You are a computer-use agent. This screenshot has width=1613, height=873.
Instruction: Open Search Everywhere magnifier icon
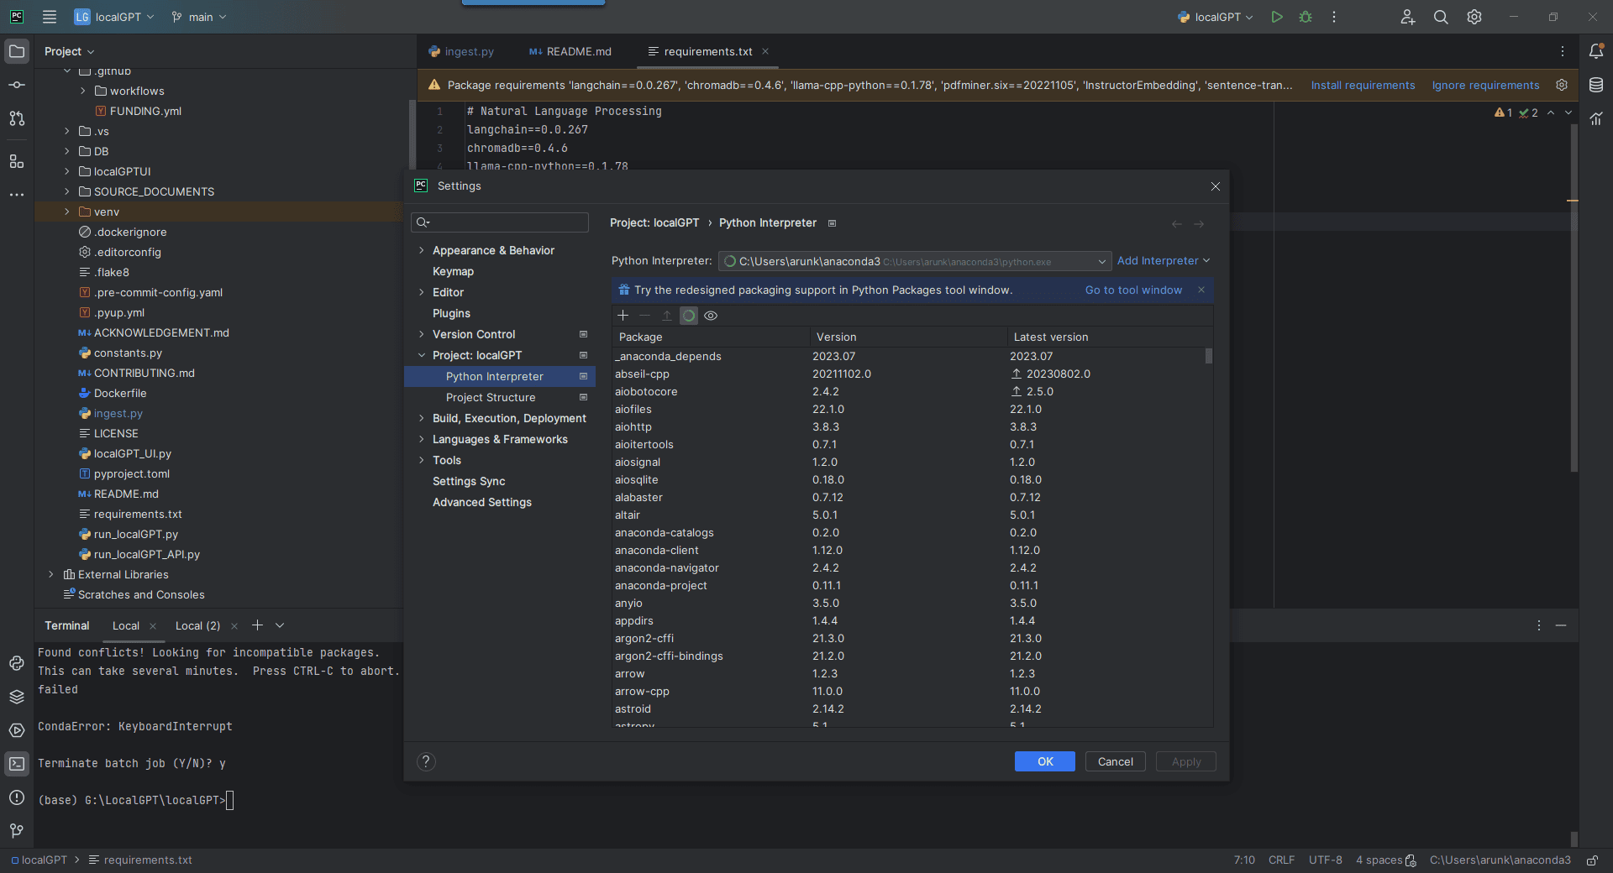click(1441, 17)
